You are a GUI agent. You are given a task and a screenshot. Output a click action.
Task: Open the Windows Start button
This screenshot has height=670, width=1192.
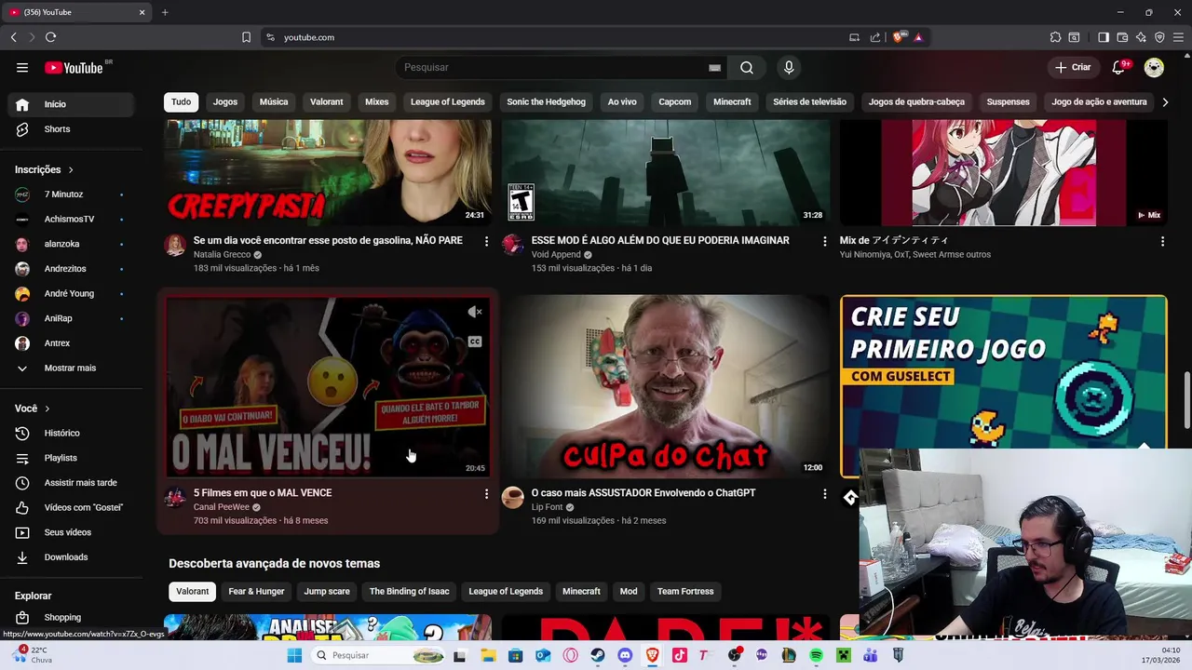click(x=294, y=655)
